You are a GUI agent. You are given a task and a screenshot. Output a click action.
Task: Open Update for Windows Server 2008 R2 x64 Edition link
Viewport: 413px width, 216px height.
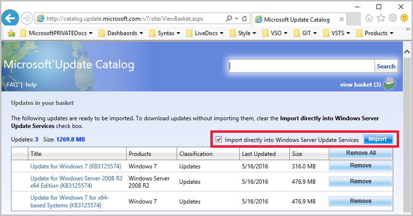tap(77, 182)
